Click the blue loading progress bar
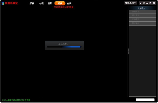 [x=64, y=47]
